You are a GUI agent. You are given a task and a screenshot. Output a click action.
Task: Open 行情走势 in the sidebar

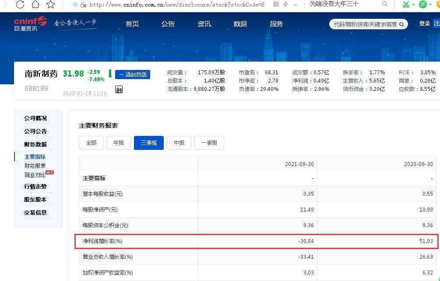35,187
